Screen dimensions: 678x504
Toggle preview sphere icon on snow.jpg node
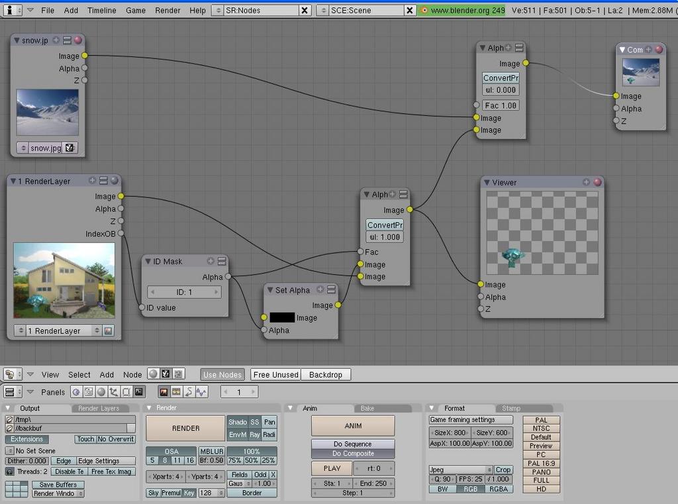click(x=78, y=40)
